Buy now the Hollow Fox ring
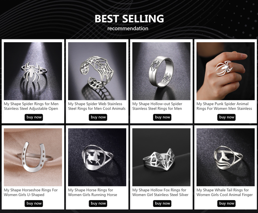This screenshot has width=258, height=213. coord(162,203)
